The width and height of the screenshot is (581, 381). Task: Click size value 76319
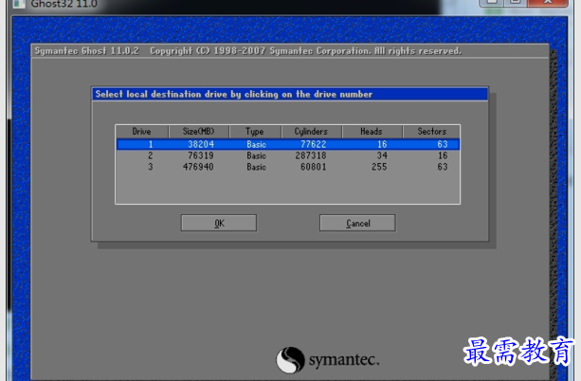click(201, 155)
